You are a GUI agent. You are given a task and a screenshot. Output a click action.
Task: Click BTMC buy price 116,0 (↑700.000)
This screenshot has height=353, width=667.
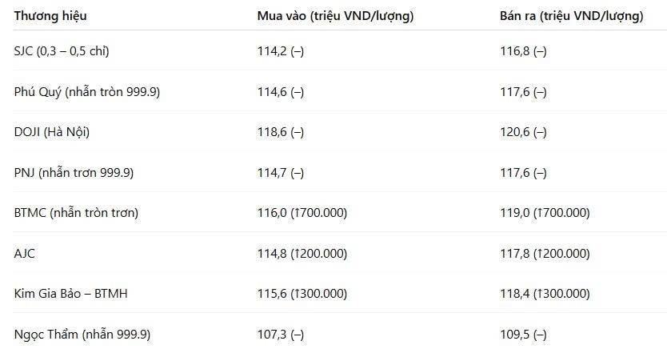(302, 212)
